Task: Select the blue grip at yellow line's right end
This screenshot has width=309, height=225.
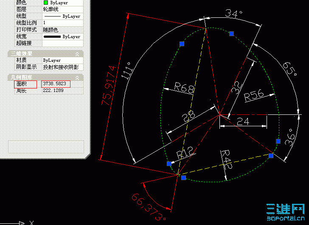Action: 271,156
